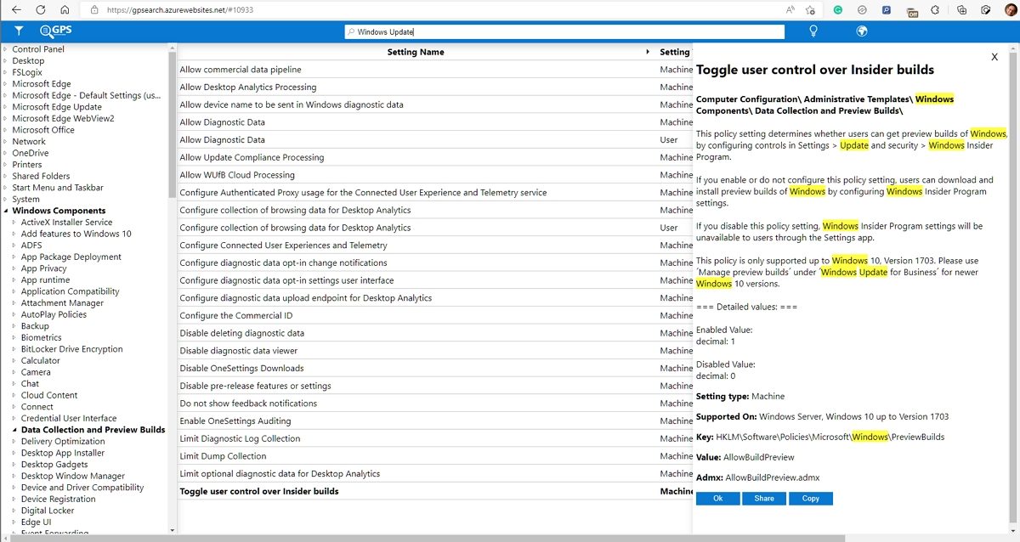The width and height of the screenshot is (1020, 542).
Task: Click the green Grammarly extension icon
Action: click(x=837, y=10)
